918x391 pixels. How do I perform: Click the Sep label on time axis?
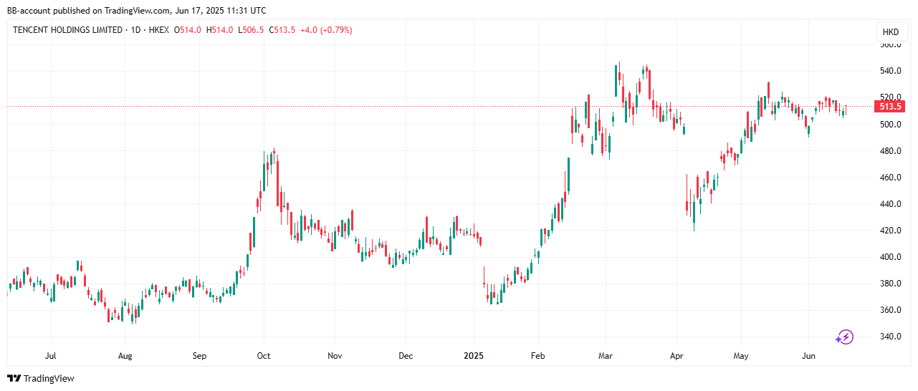pos(199,355)
